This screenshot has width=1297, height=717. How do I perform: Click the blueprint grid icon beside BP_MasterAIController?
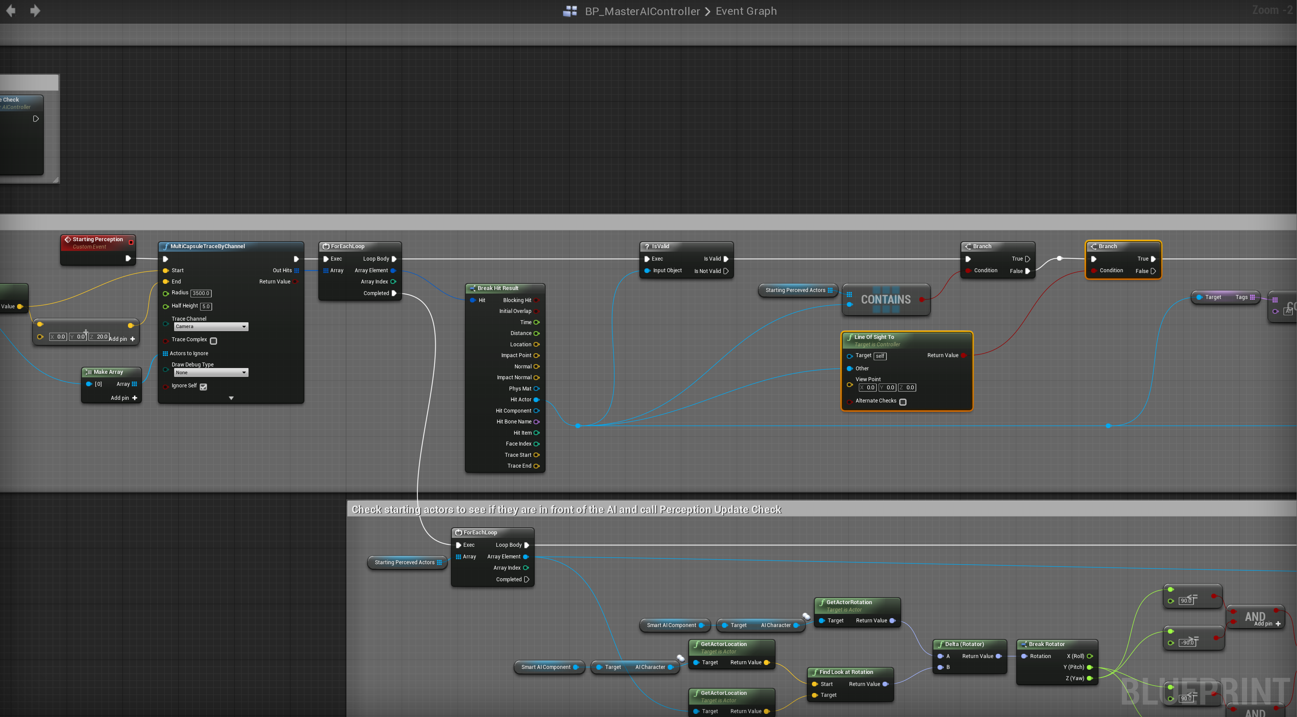[x=570, y=11]
